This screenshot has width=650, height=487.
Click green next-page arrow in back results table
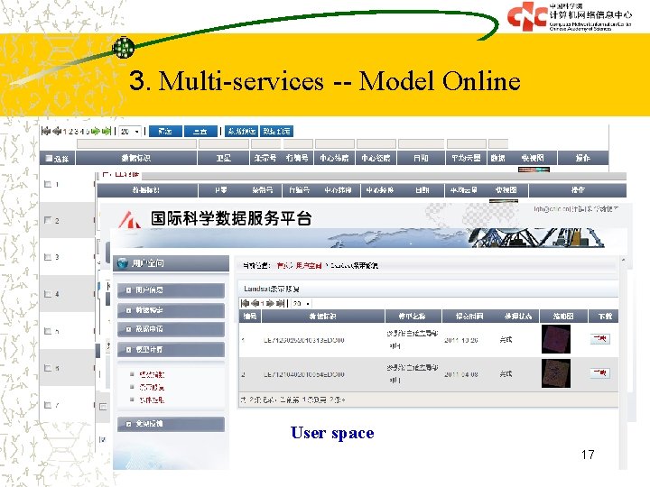click(x=96, y=132)
